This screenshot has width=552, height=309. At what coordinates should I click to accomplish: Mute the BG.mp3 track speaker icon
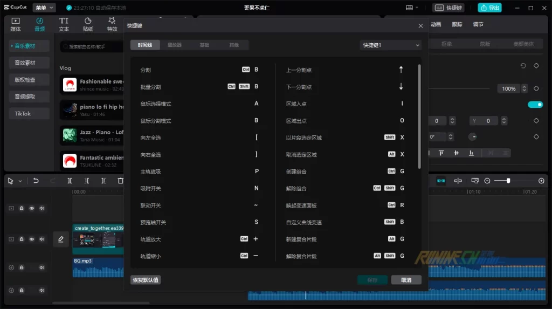pos(42,267)
